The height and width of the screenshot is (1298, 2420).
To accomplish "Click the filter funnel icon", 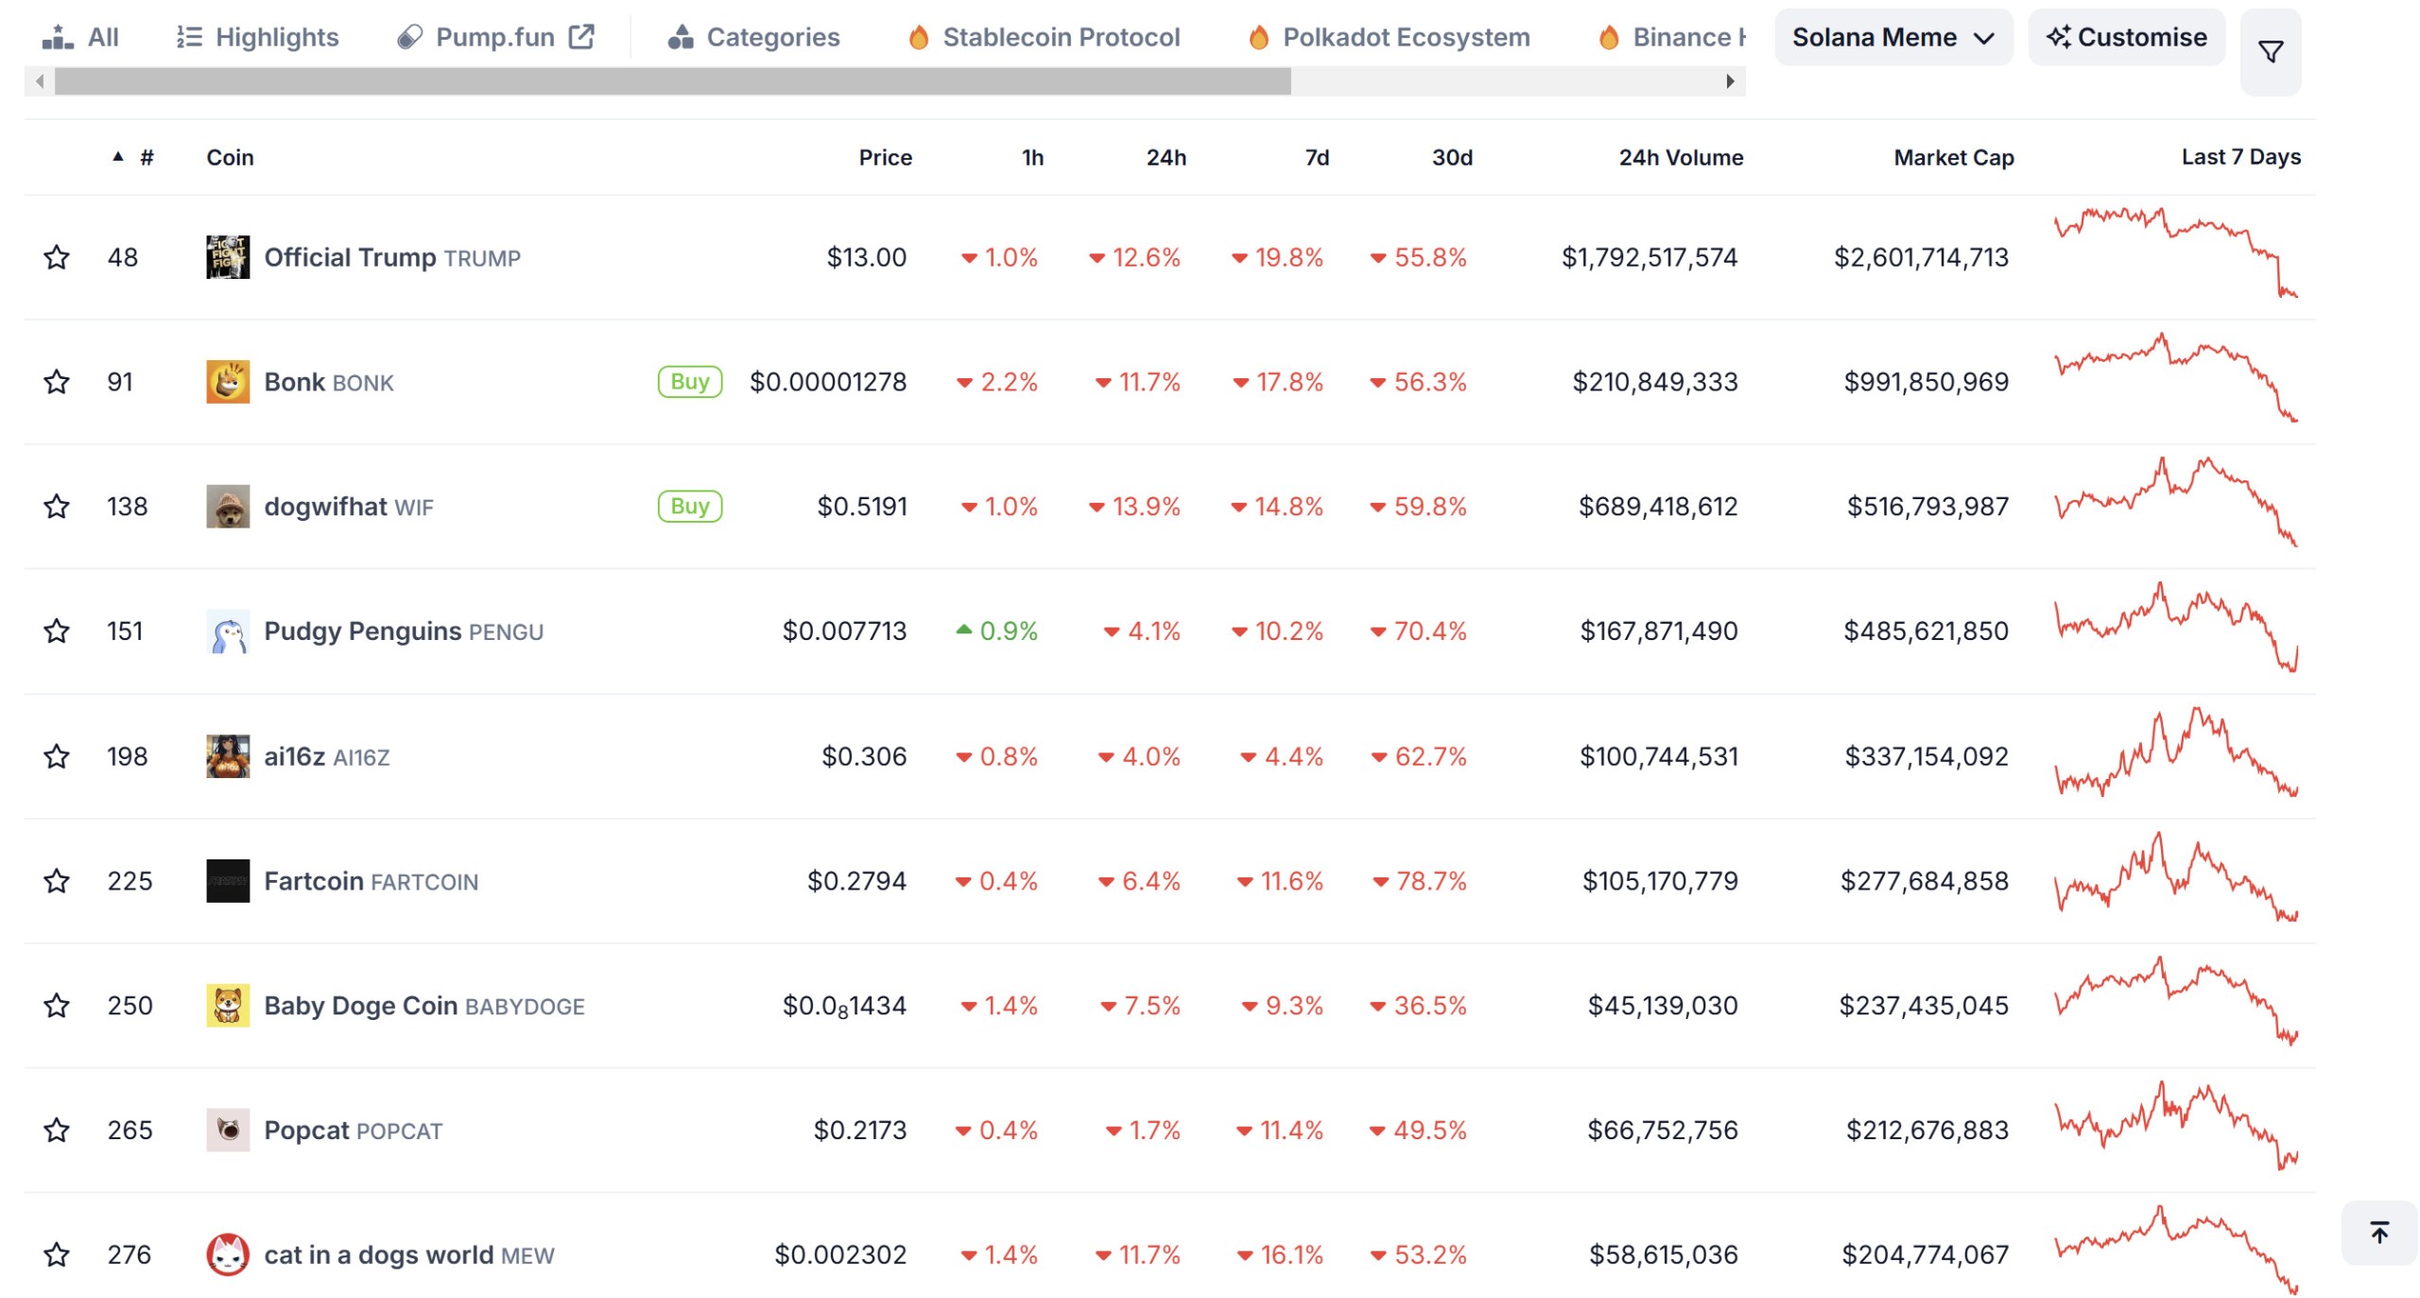I will (2269, 51).
